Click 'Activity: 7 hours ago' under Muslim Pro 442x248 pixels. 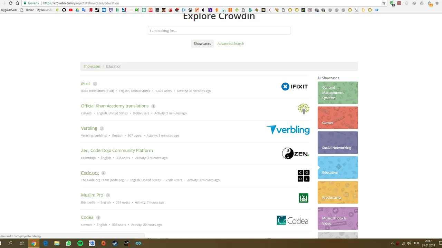149,202
